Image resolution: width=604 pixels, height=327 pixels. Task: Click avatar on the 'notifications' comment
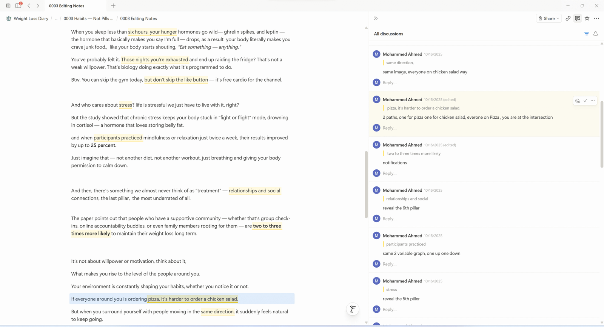(x=376, y=145)
